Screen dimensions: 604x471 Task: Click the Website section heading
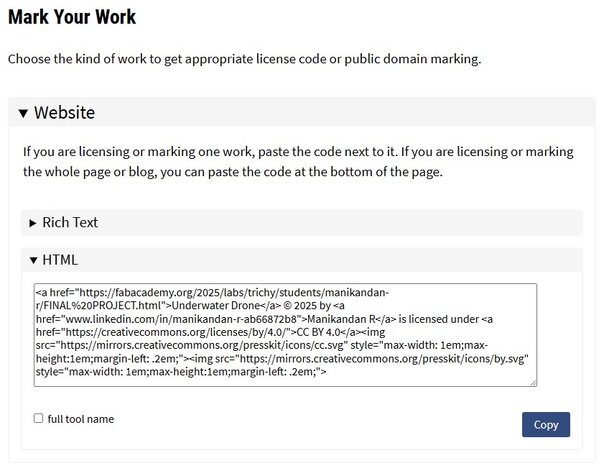(x=64, y=113)
